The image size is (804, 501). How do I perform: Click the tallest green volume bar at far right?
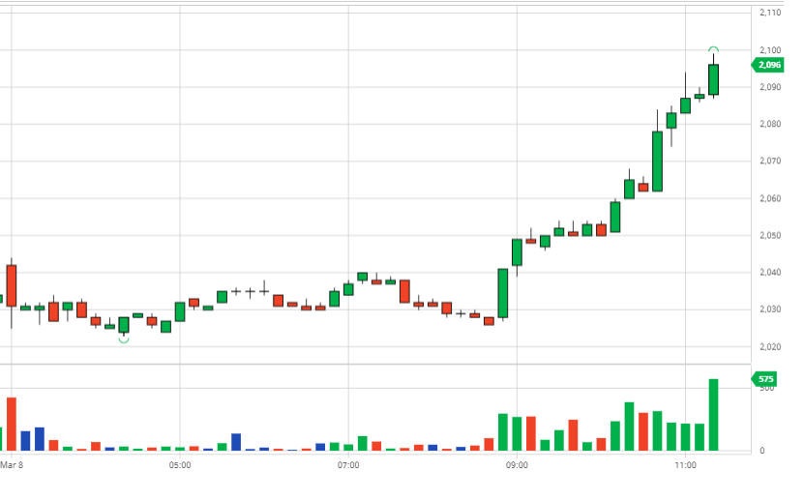pos(713,415)
